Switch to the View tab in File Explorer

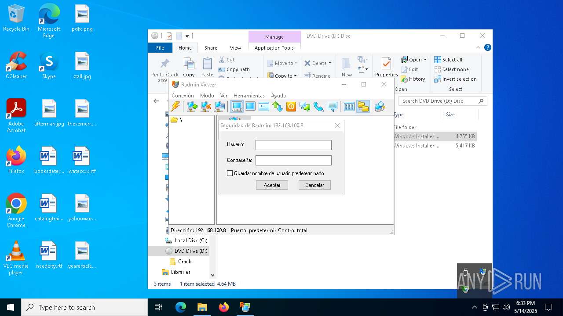235,48
